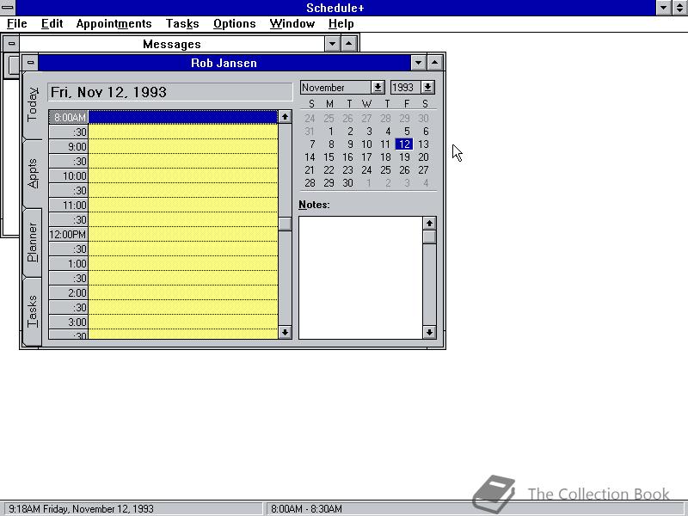
Task: Open the Options menu
Action: pyautogui.click(x=234, y=24)
